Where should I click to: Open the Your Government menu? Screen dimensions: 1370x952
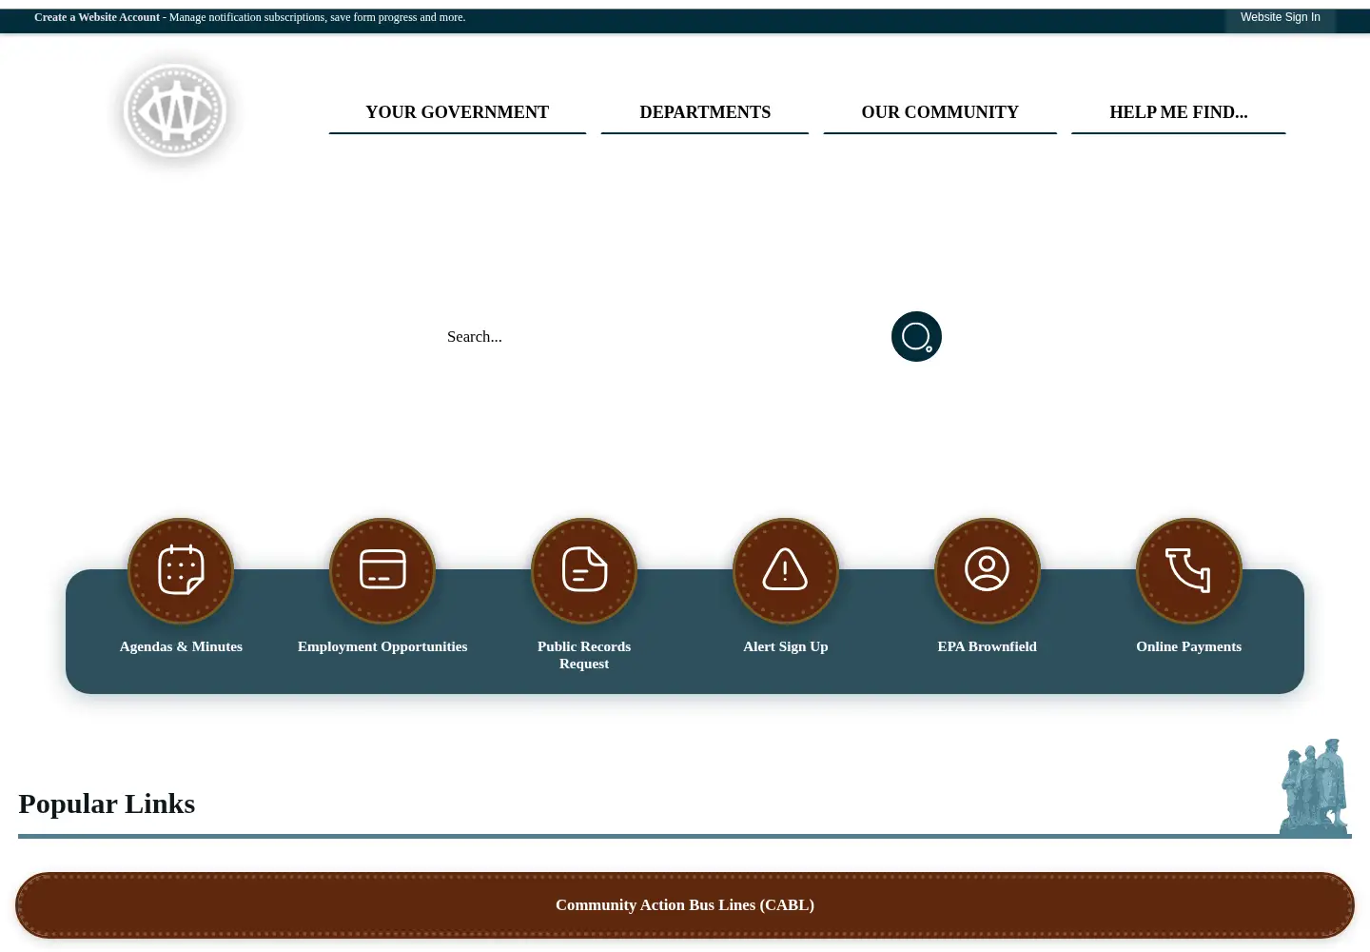[458, 112]
